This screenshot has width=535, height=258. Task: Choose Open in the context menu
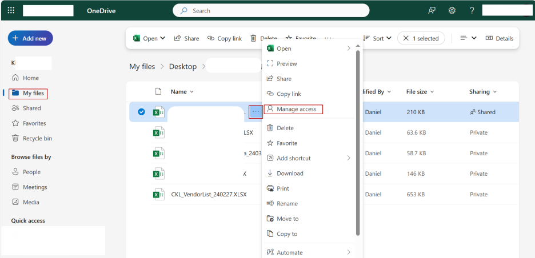pos(308,49)
